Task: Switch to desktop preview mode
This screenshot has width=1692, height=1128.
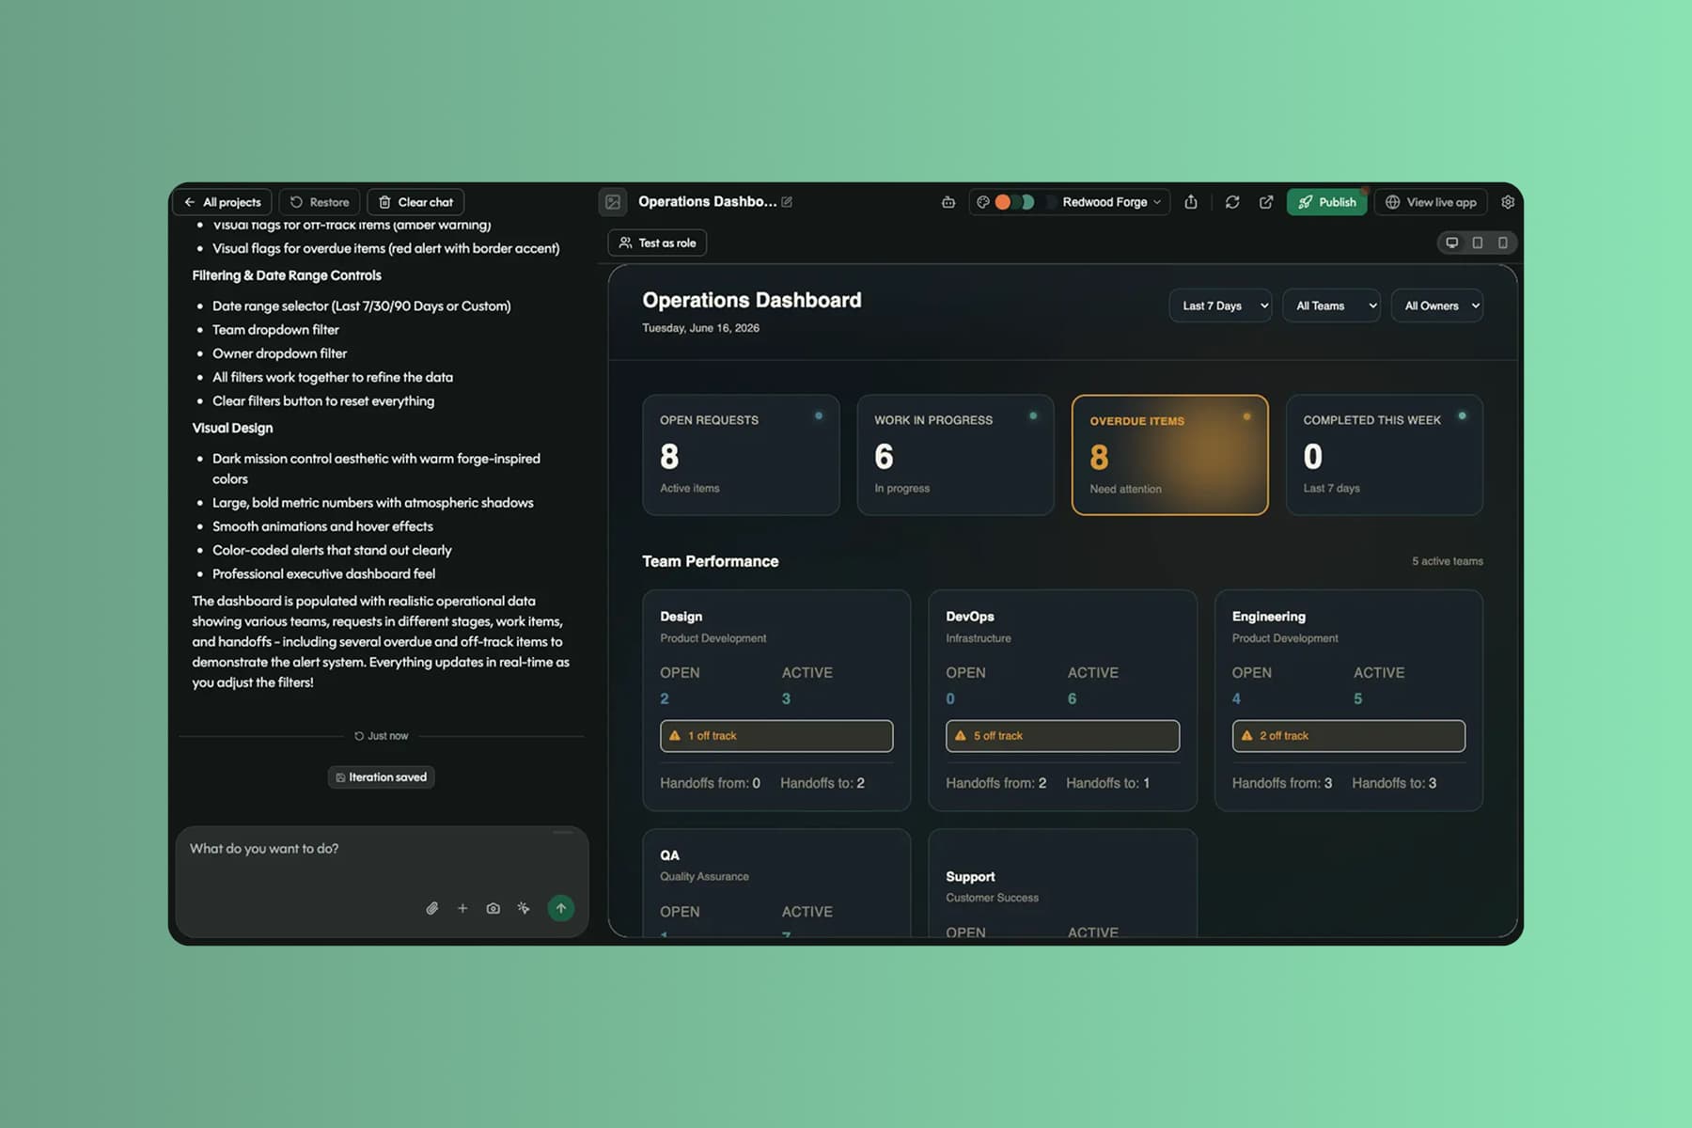Action: (1452, 243)
